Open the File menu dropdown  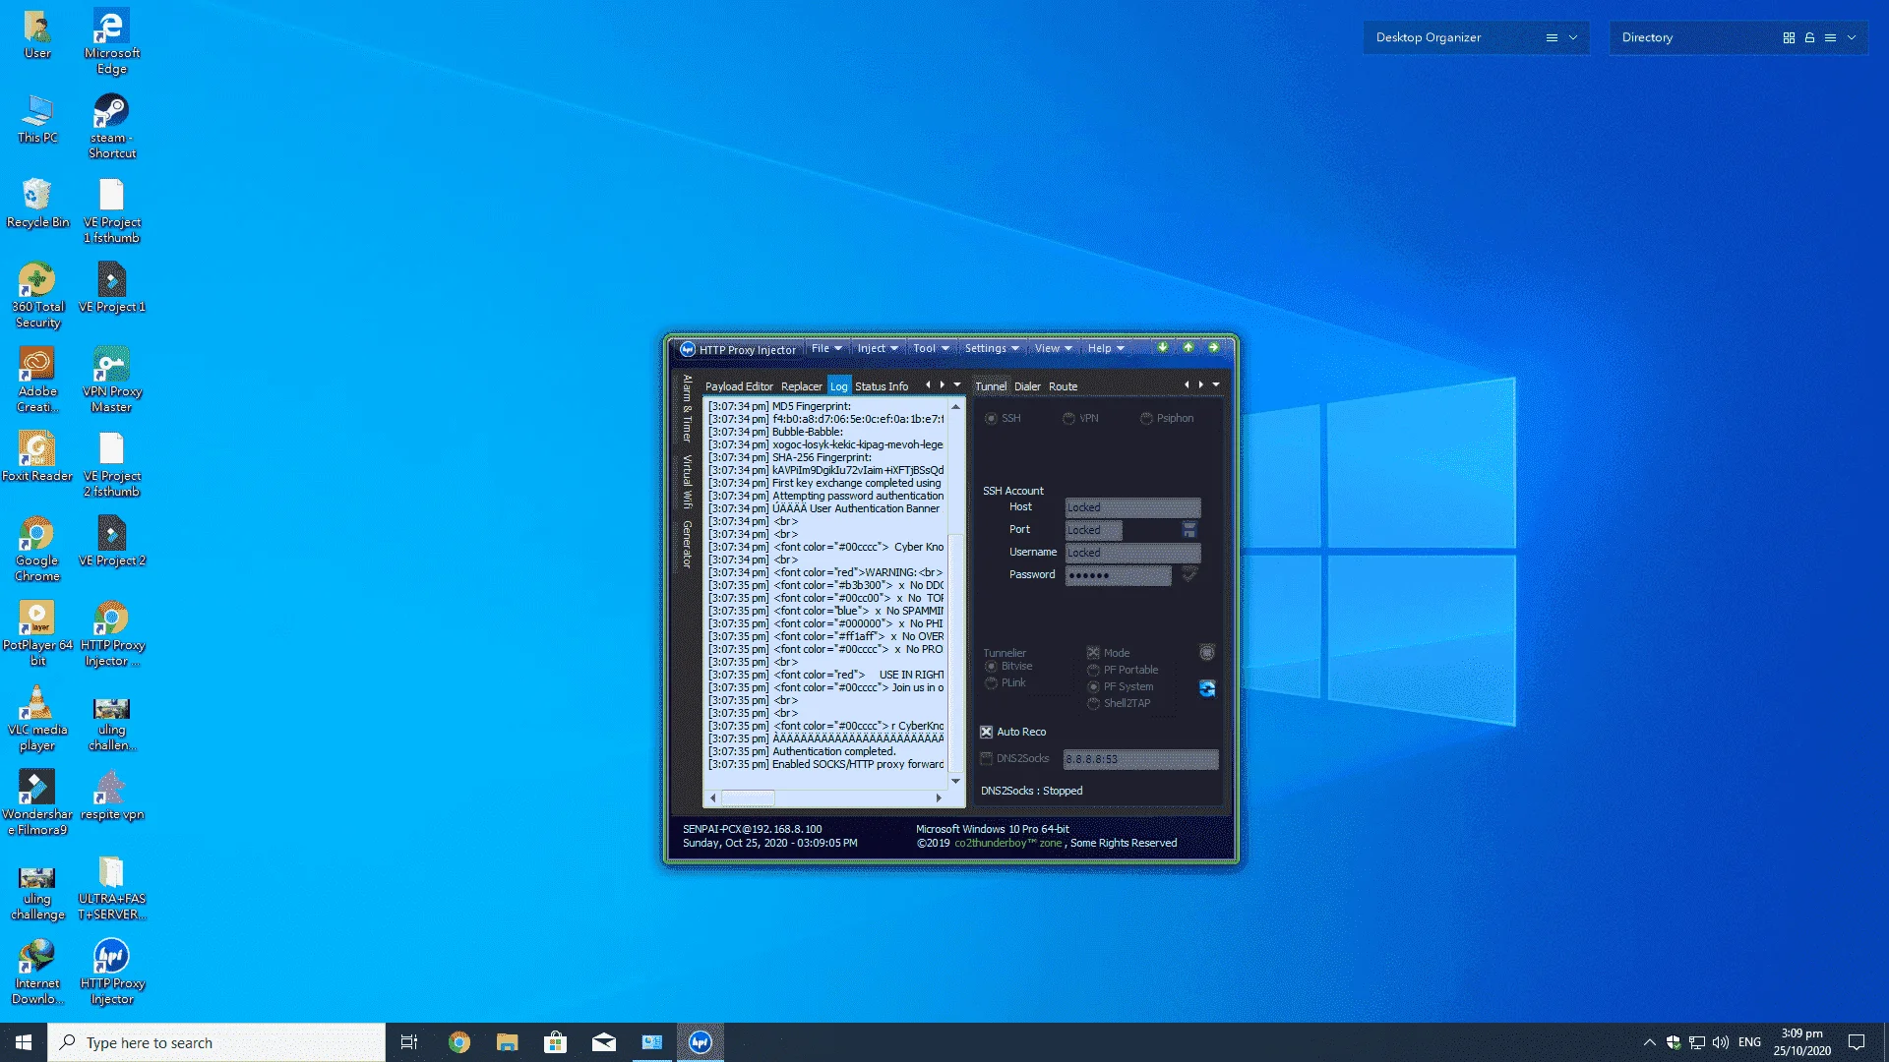pyautogui.click(x=826, y=348)
